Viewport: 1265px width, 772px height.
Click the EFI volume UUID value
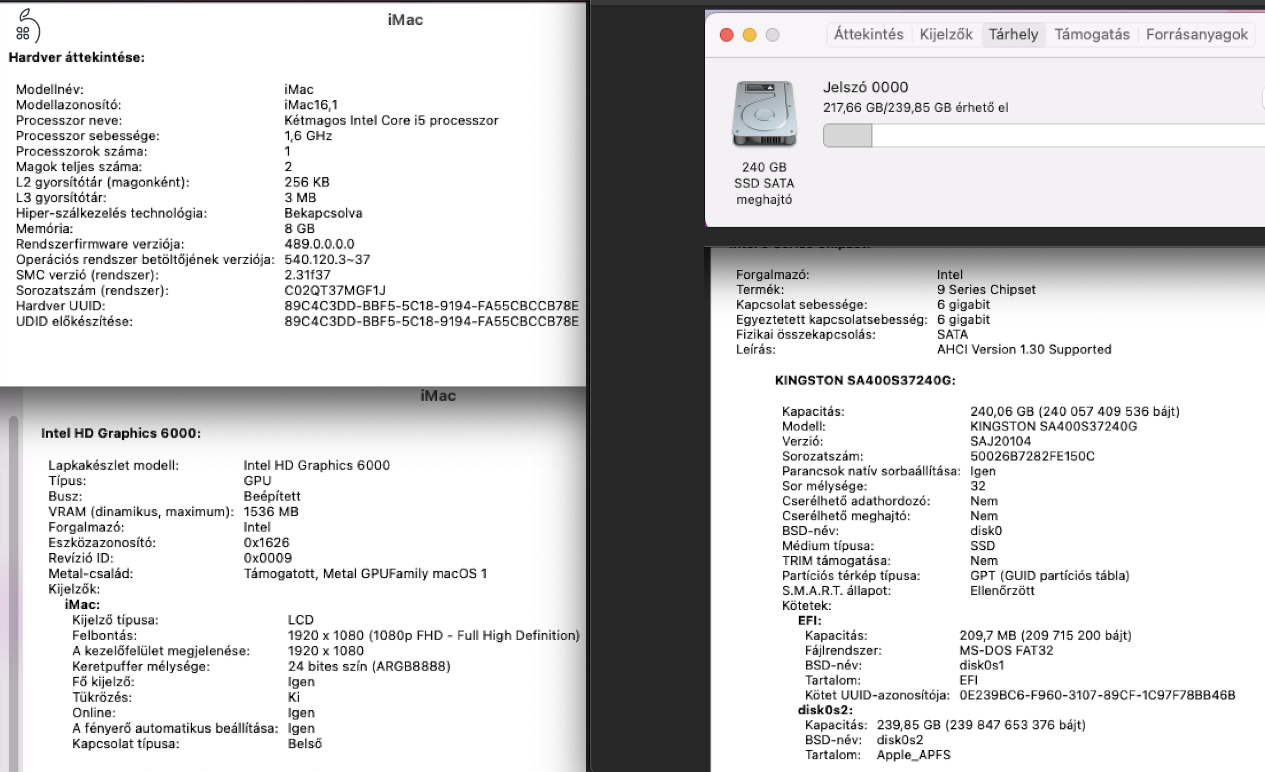(x=1097, y=695)
